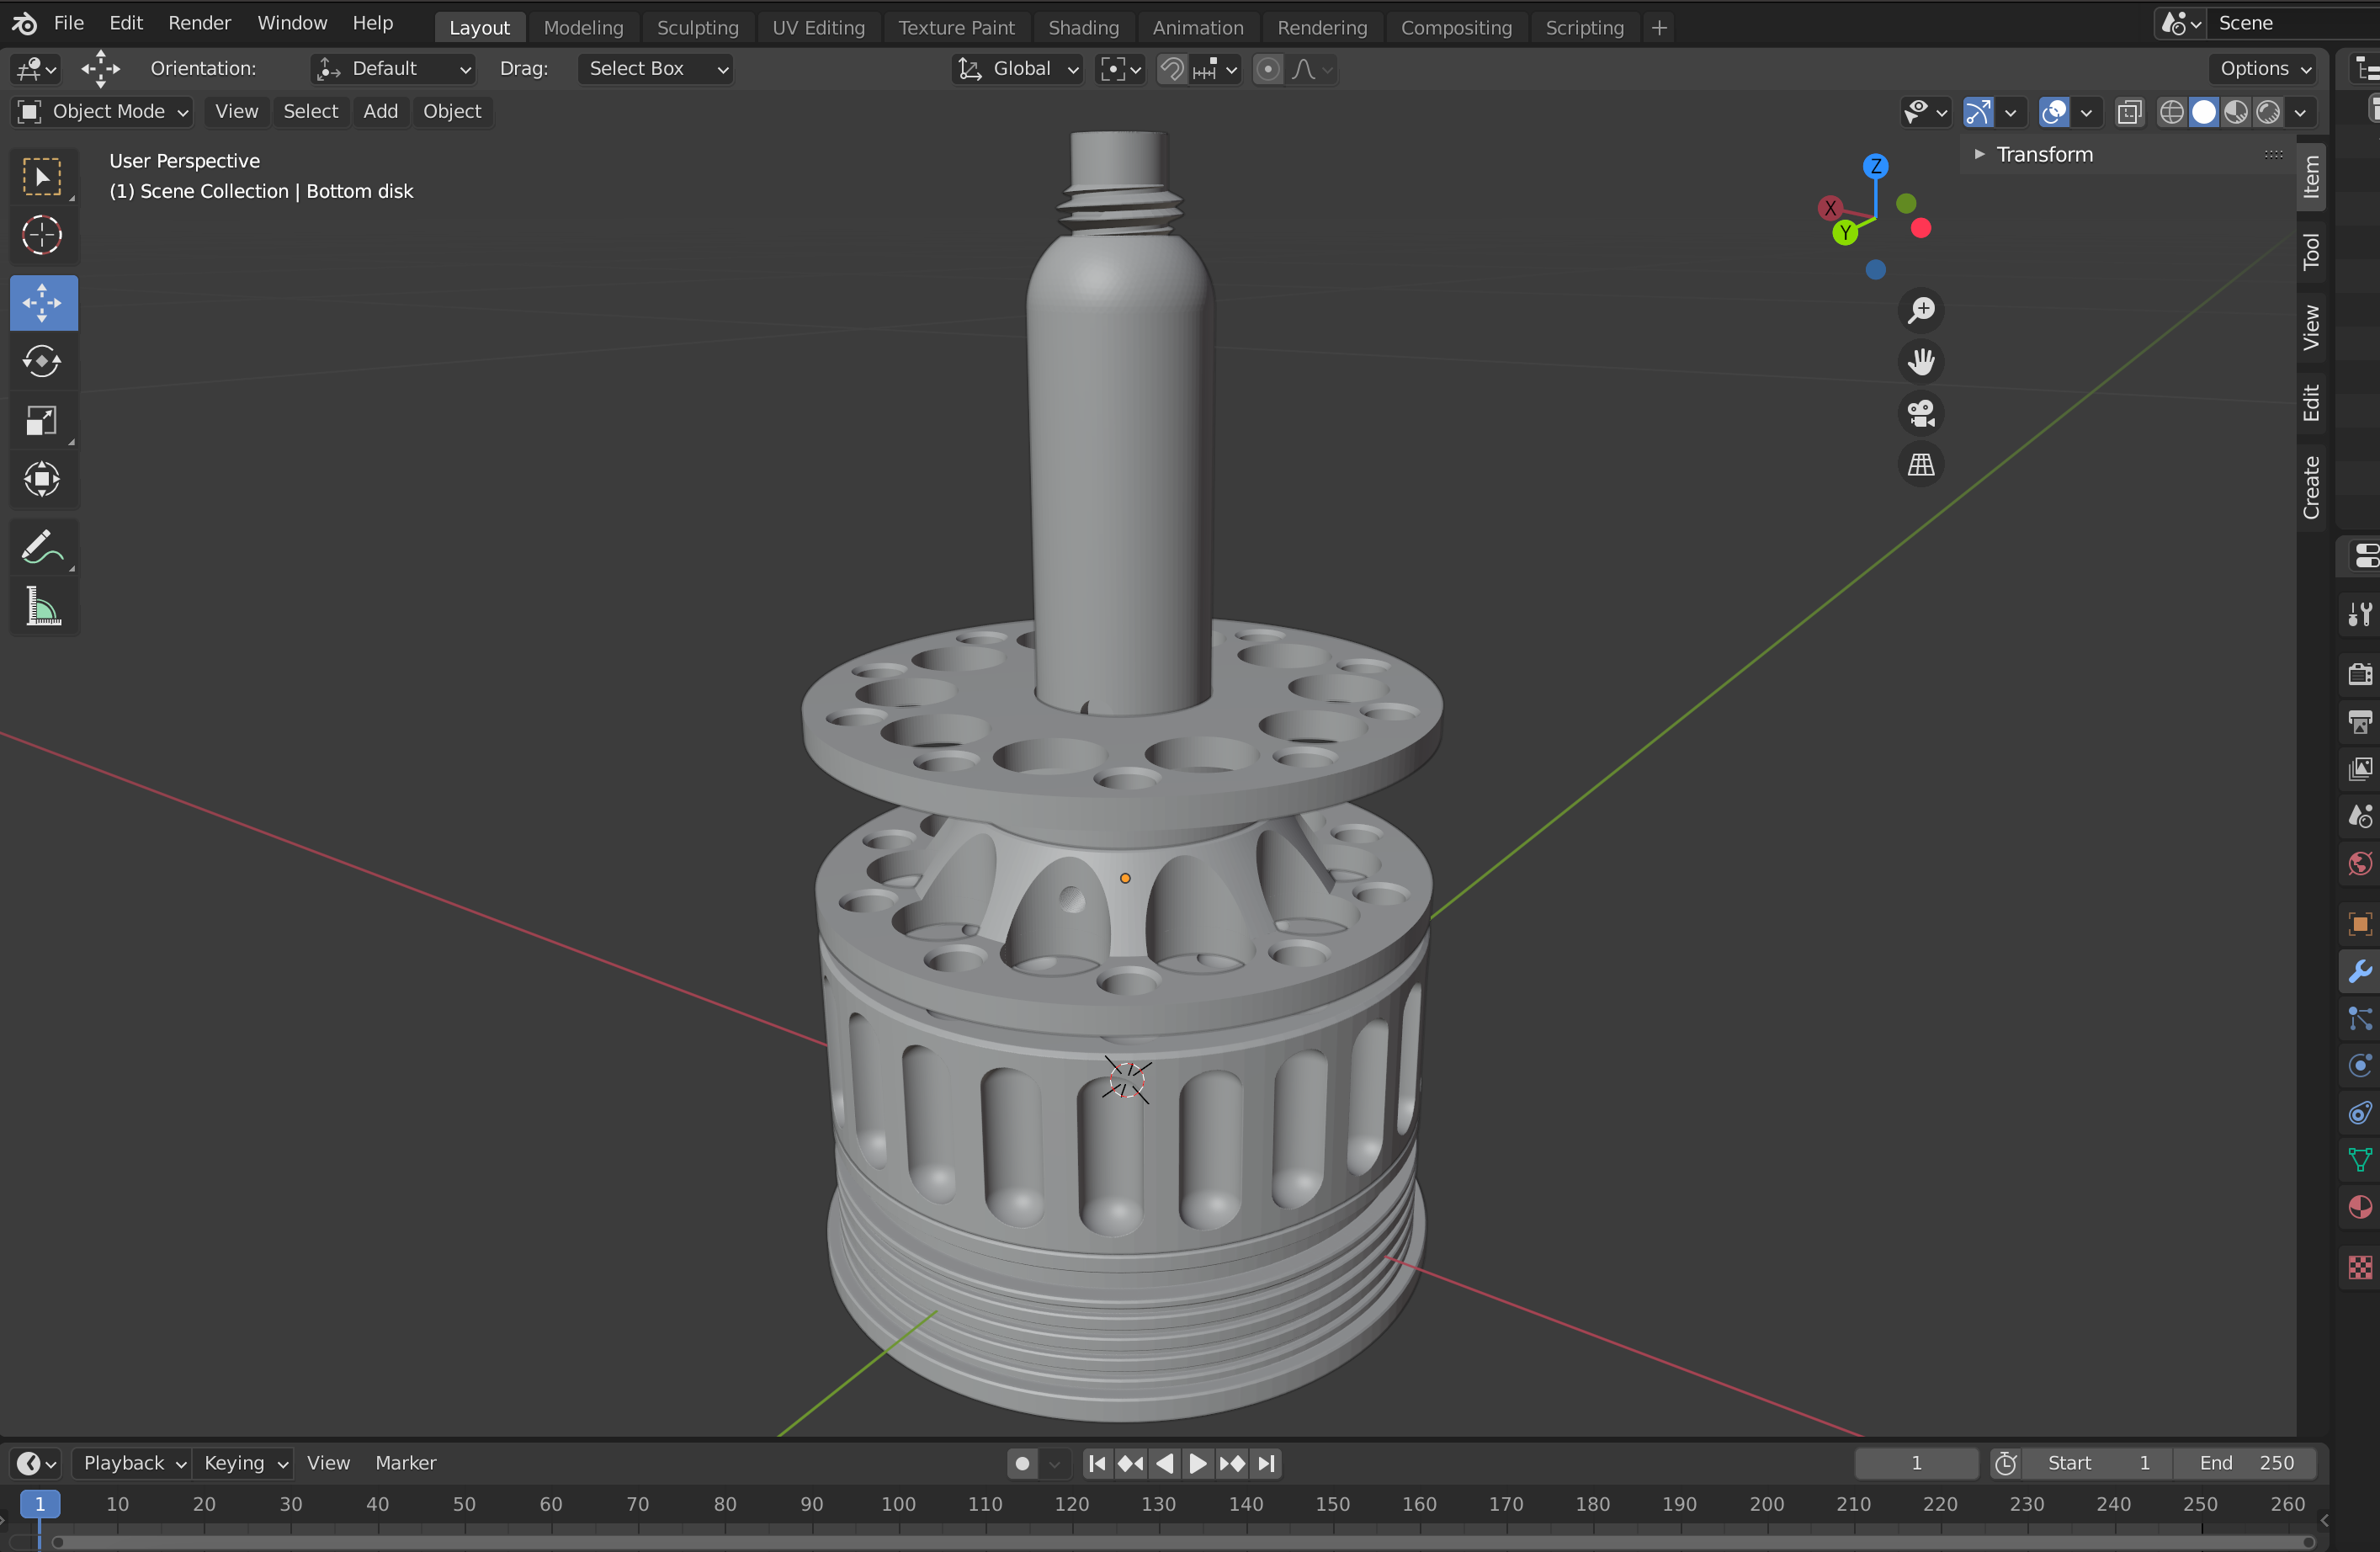2380x1552 pixels.
Task: Open the View Layer properties icon
Action: [x=2360, y=768]
